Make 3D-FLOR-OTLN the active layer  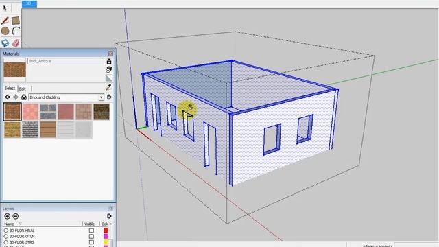coord(6,236)
